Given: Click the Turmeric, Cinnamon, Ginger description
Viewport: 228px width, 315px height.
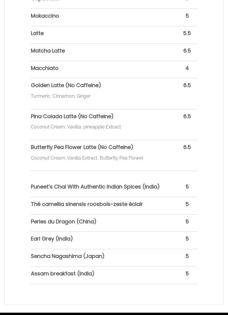Looking at the screenshot, I should (60, 96).
